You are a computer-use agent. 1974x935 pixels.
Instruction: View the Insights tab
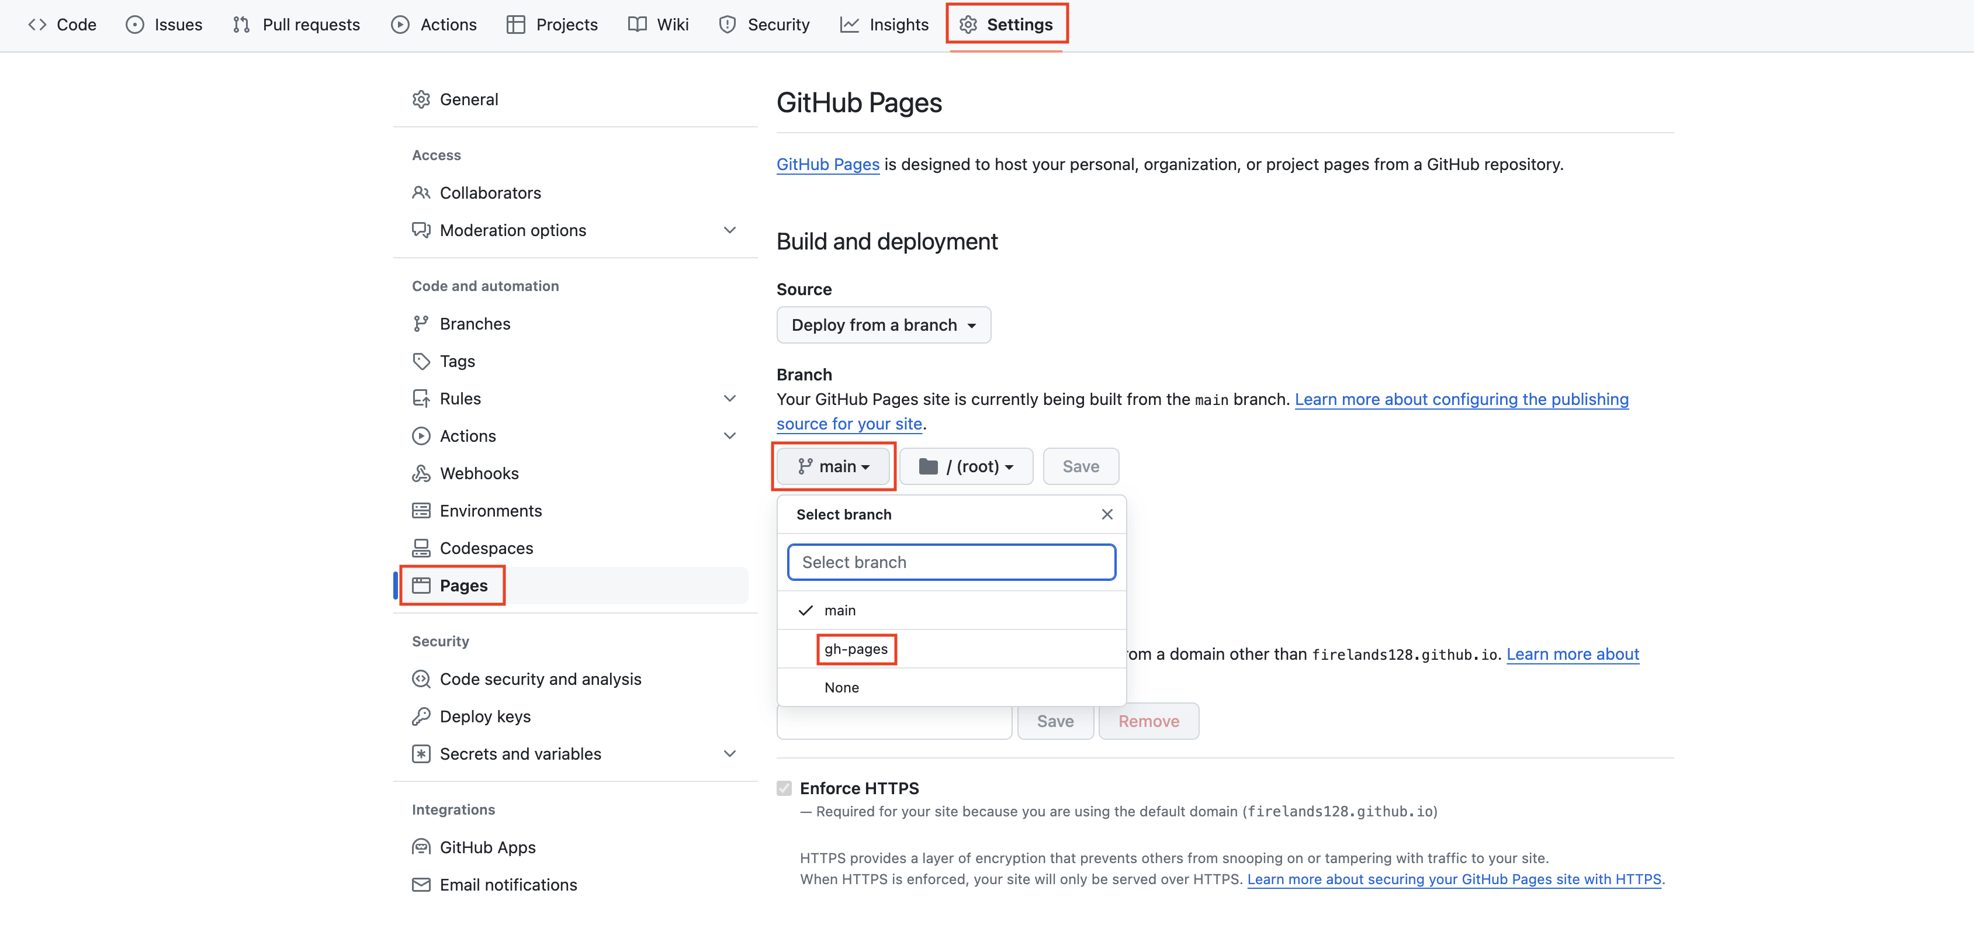pyautogui.click(x=884, y=25)
